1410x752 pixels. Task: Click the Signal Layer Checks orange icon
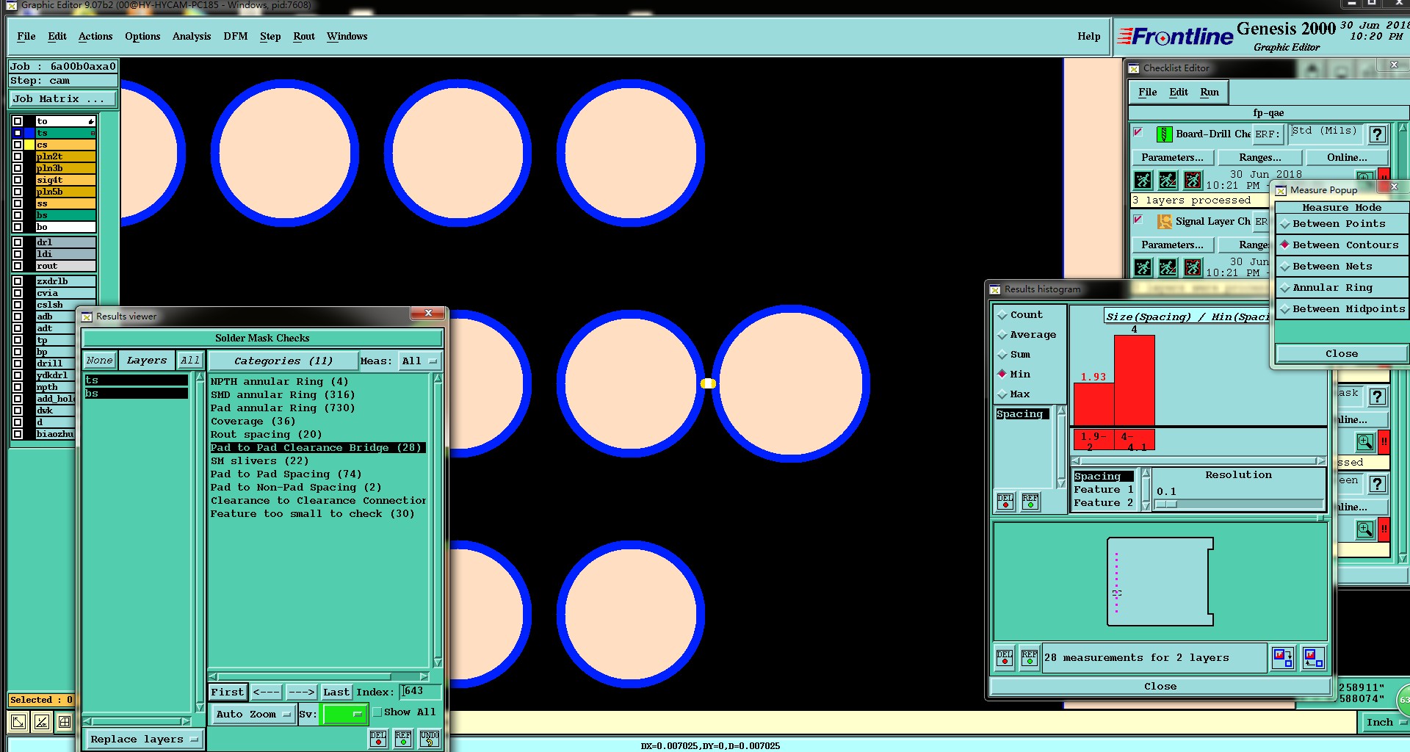[x=1164, y=222]
